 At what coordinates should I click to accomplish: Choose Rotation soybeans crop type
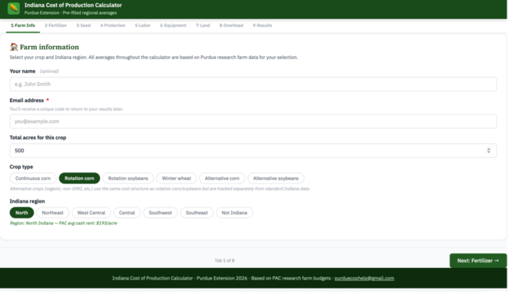pyautogui.click(x=128, y=178)
